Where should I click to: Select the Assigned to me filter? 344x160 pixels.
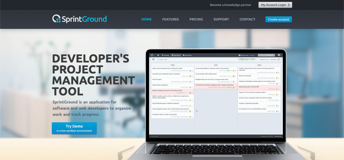tap(264, 59)
